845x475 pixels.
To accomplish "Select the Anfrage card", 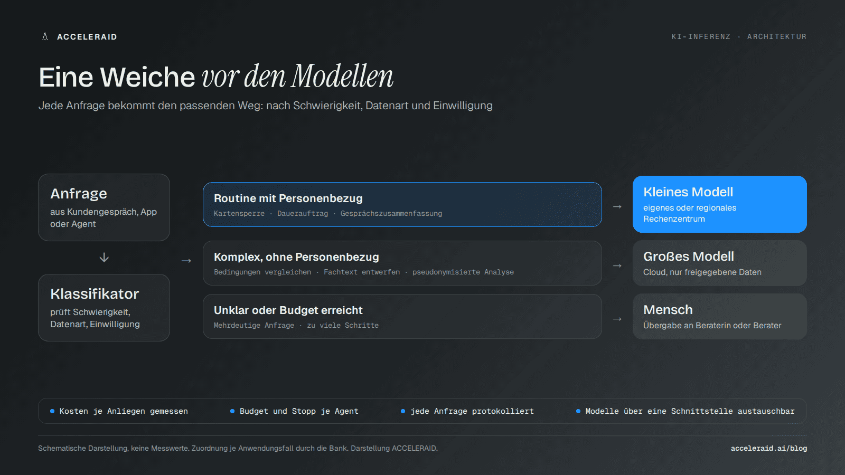I will [104, 207].
